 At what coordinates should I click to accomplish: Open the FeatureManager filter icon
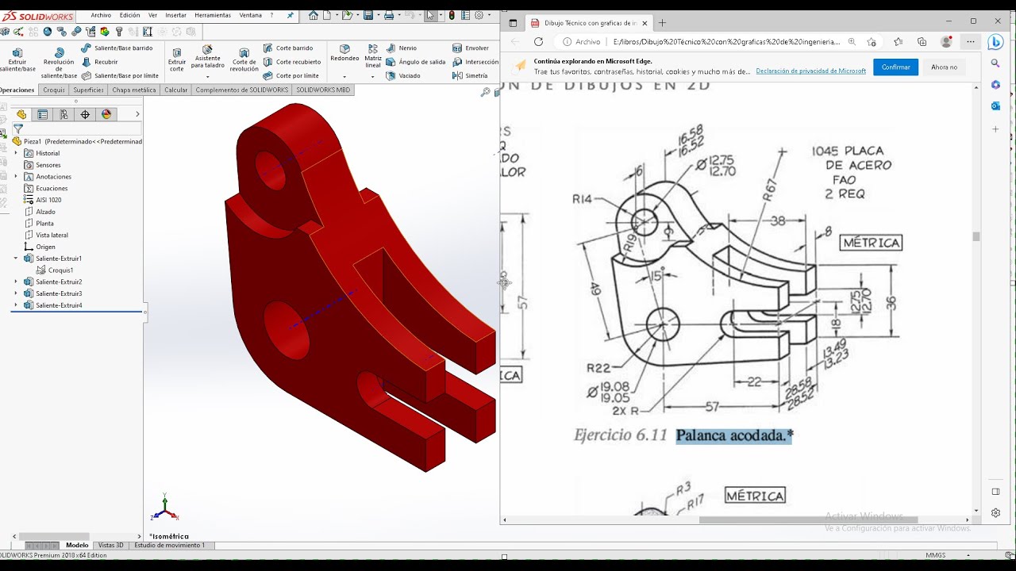(17, 128)
